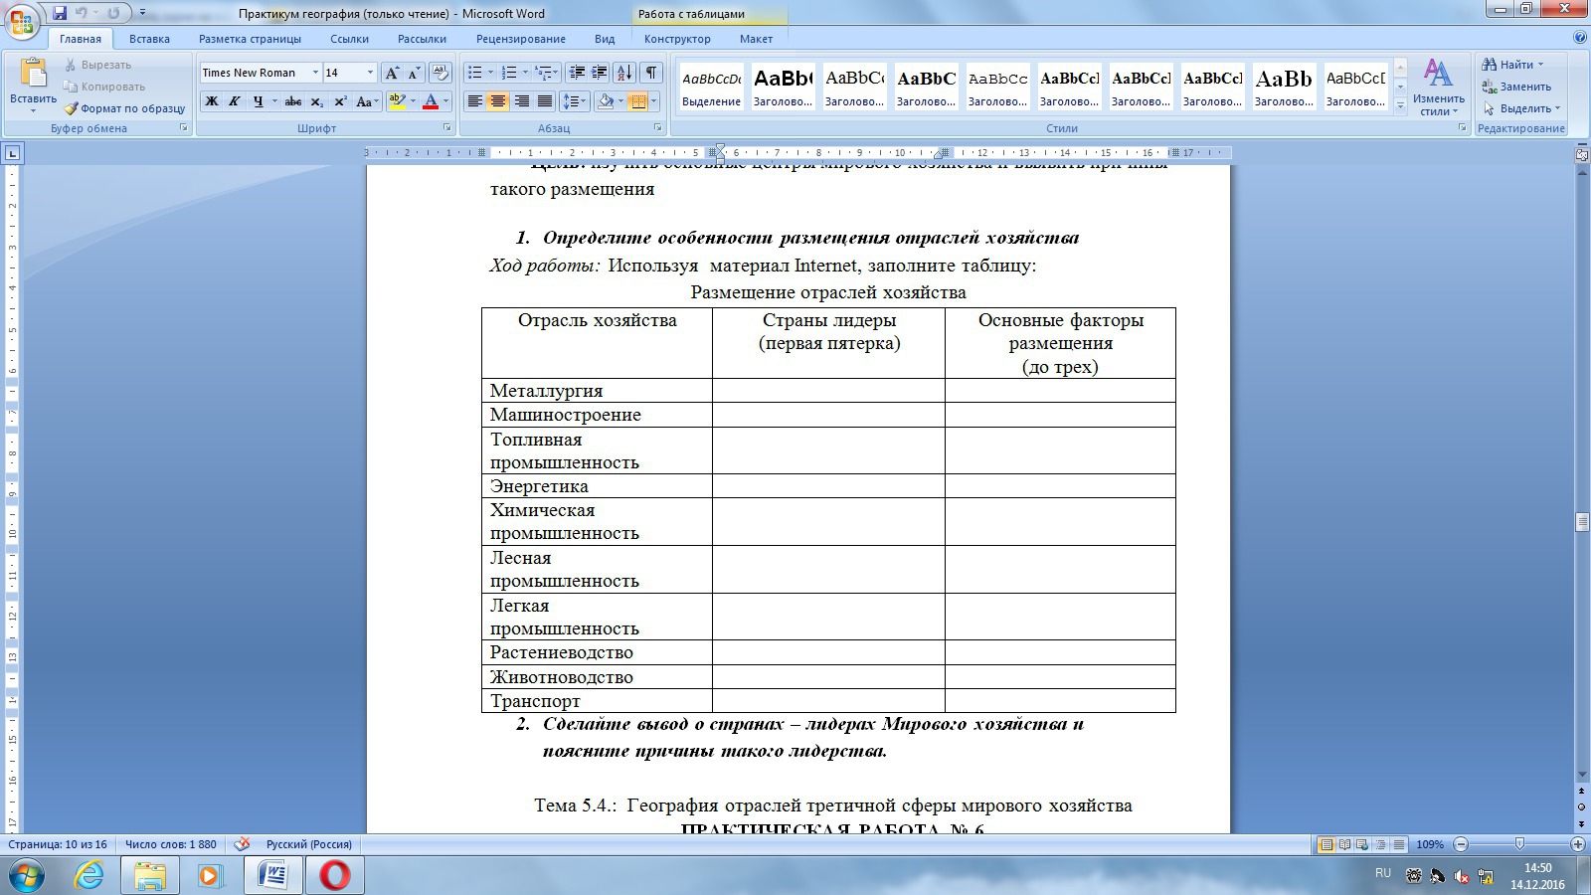Click the Заменить button
Image resolution: width=1591 pixels, height=895 pixels.
point(1516,87)
